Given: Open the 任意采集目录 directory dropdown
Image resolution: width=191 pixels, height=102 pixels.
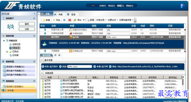Looking at the screenshot, I should coord(126,20).
